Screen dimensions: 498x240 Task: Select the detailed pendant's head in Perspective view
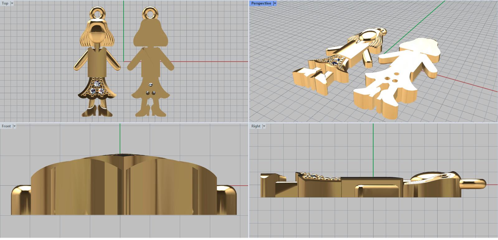click(x=369, y=36)
